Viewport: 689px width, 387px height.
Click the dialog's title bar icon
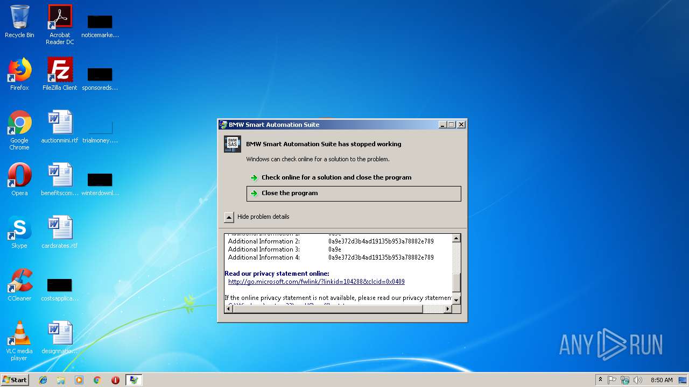point(223,125)
